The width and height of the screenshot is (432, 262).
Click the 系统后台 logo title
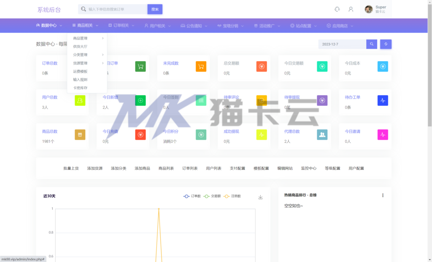click(49, 10)
